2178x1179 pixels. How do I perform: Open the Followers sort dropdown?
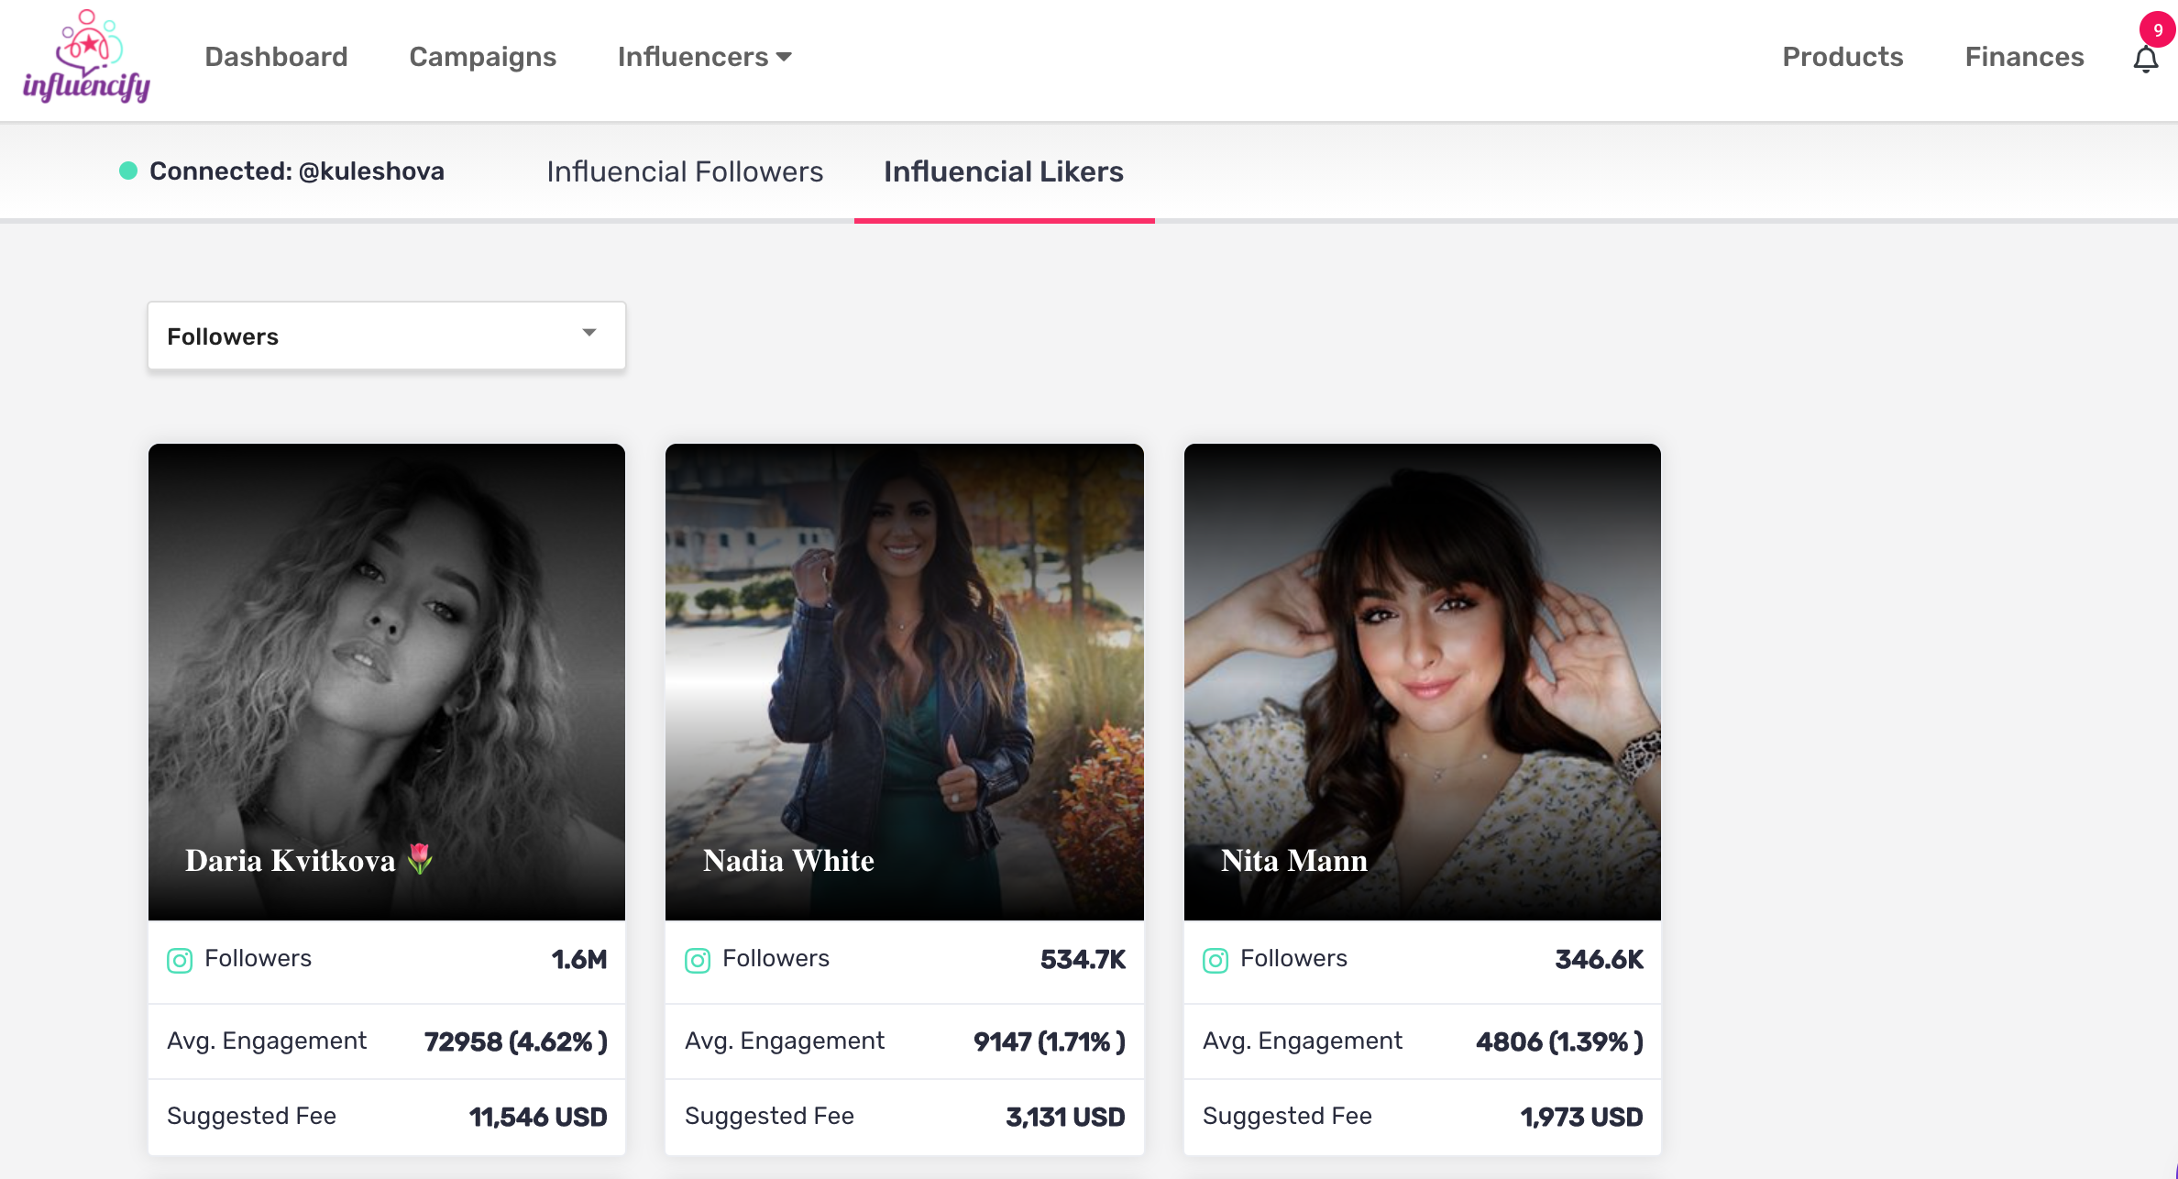[x=385, y=335]
